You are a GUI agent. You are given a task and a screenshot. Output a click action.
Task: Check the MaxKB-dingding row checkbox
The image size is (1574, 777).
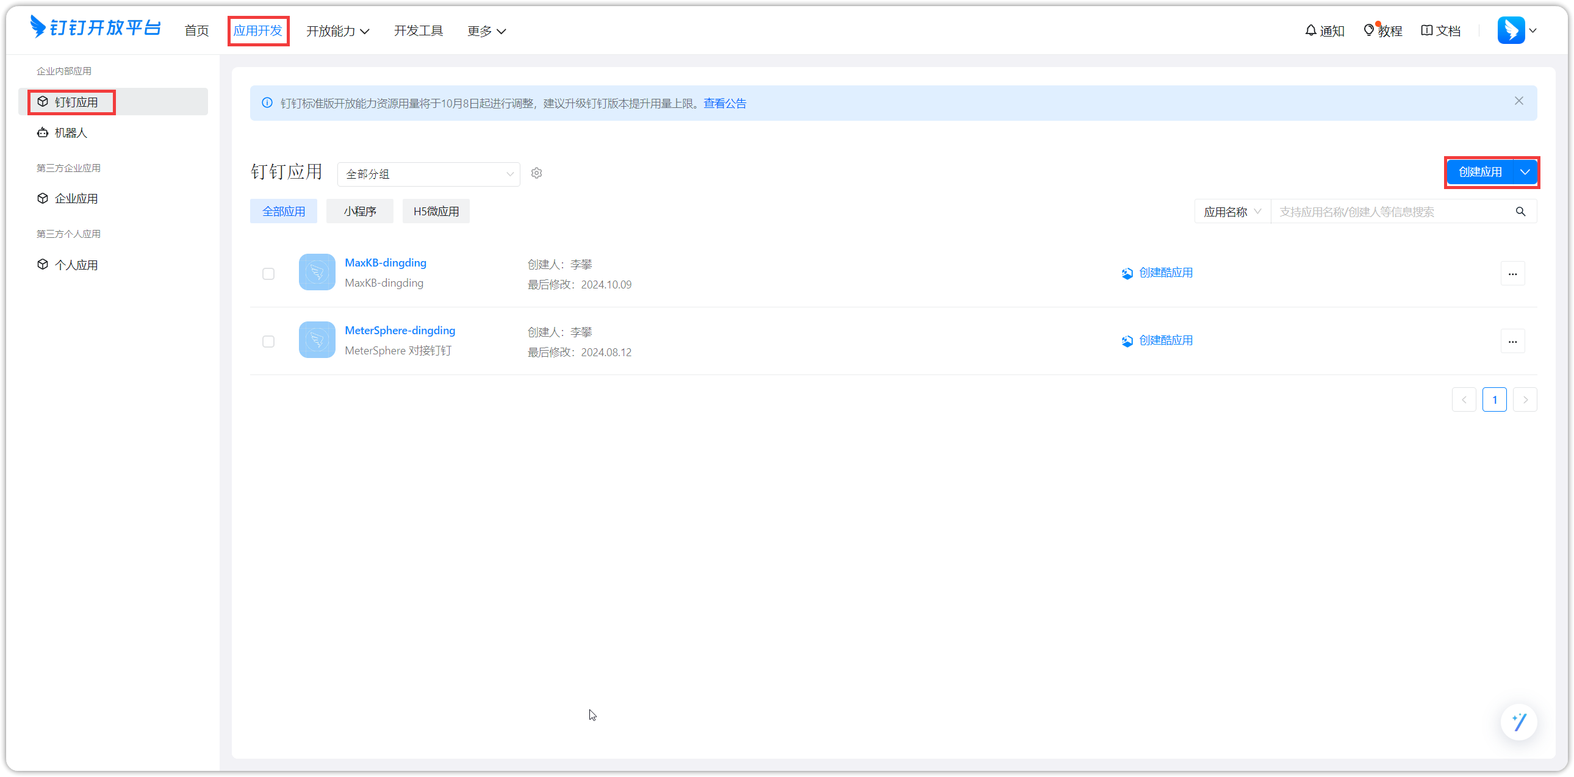(268, 274)
